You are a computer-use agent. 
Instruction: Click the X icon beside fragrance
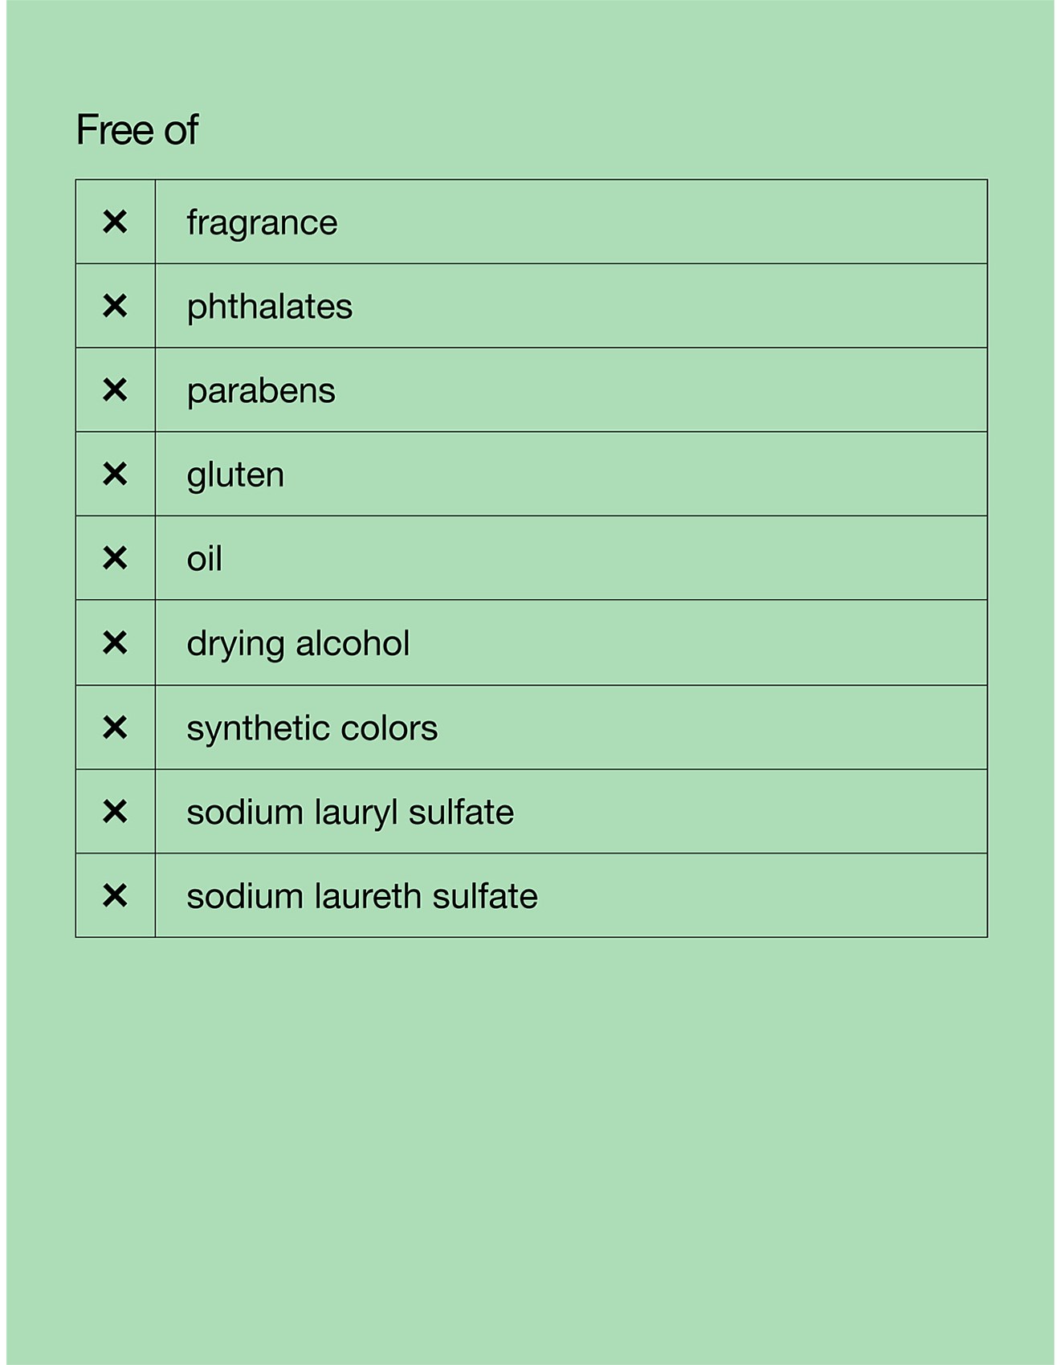pos(115,222)
